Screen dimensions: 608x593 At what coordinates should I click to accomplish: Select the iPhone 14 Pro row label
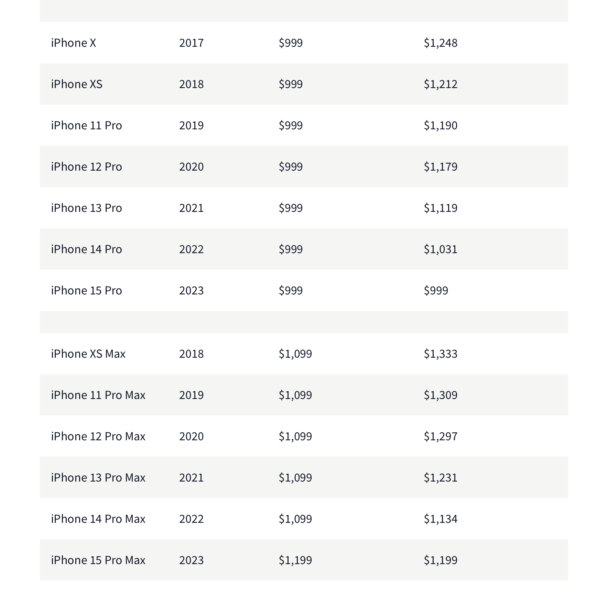pos(86,249)
